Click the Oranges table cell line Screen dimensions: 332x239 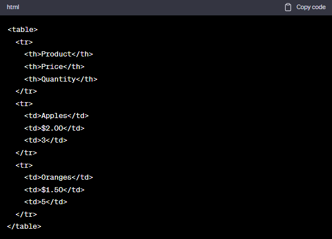tap(59, 177)
